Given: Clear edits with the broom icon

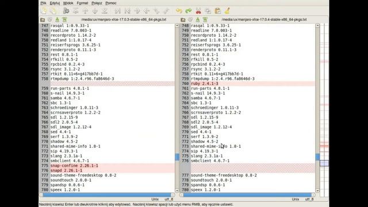Looking at the screenshot, I should click(227, 11).
